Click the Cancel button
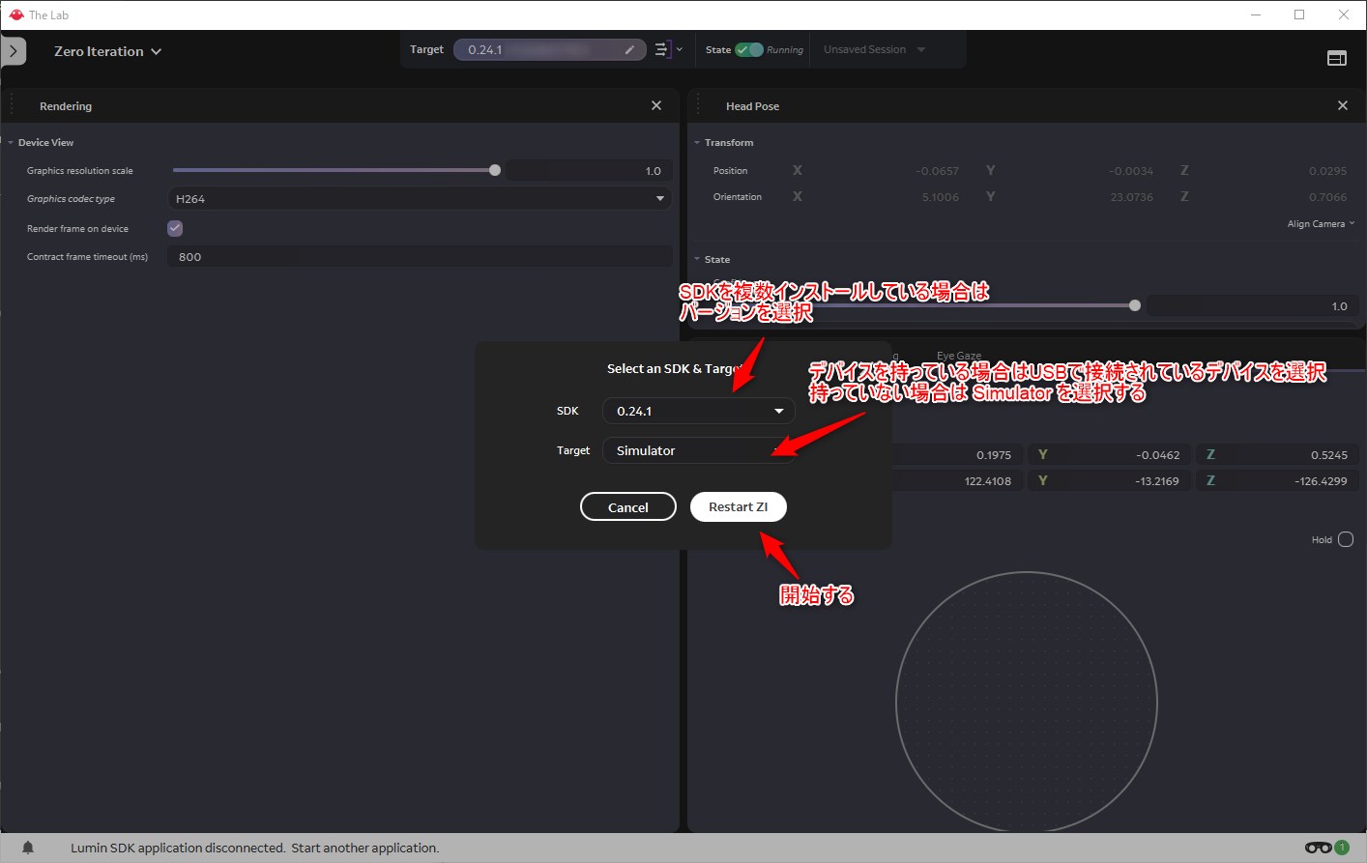This screenshot has width=1367, height=863. coord(628,507)
